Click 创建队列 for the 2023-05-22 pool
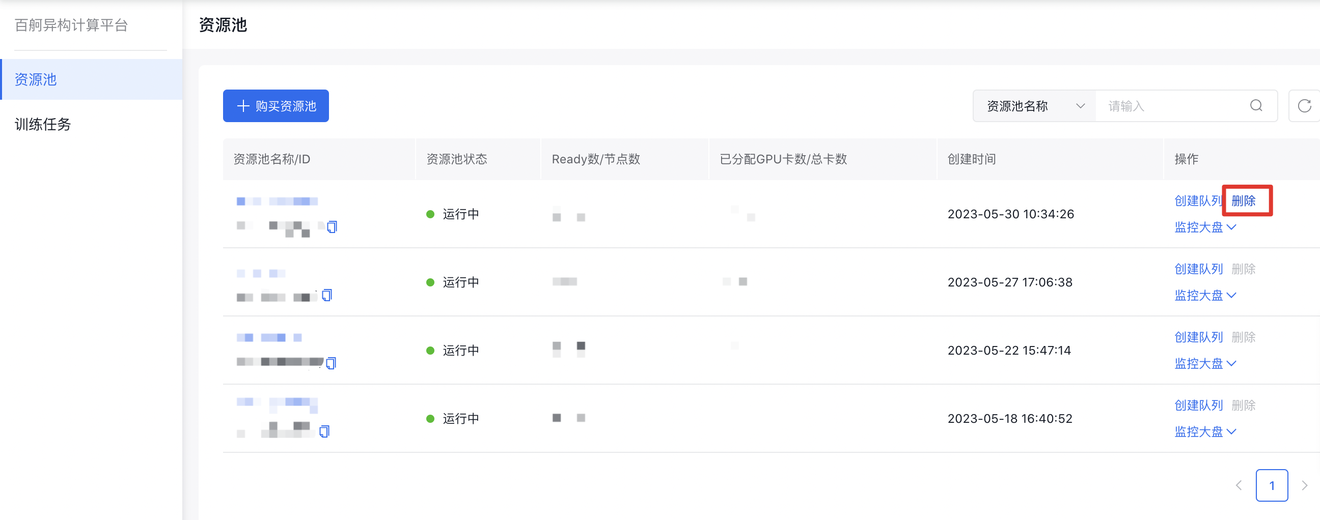 pos(1199,337)
